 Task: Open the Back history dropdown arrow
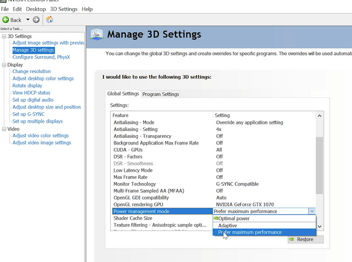(x=29, y=19)
